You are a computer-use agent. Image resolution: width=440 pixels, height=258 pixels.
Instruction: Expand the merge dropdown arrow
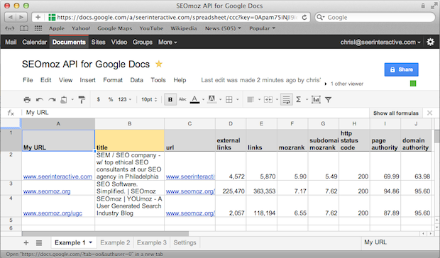click(x=277, y=99)
